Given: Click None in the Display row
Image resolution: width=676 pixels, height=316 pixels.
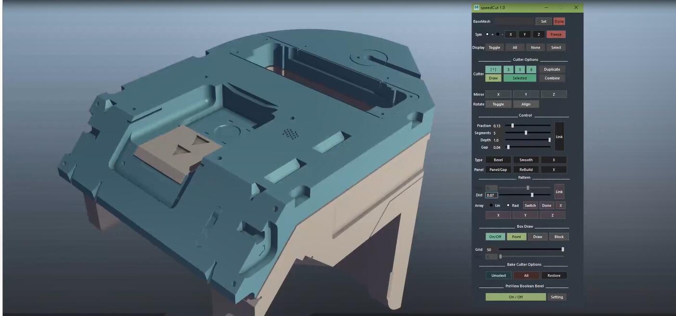Looking at the screenshot, I should (x=536, y=47).
